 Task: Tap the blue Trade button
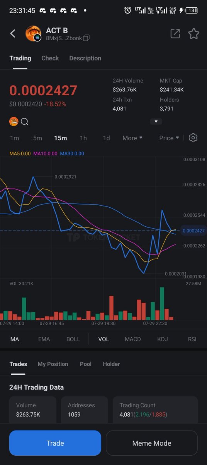coord(55,443)
